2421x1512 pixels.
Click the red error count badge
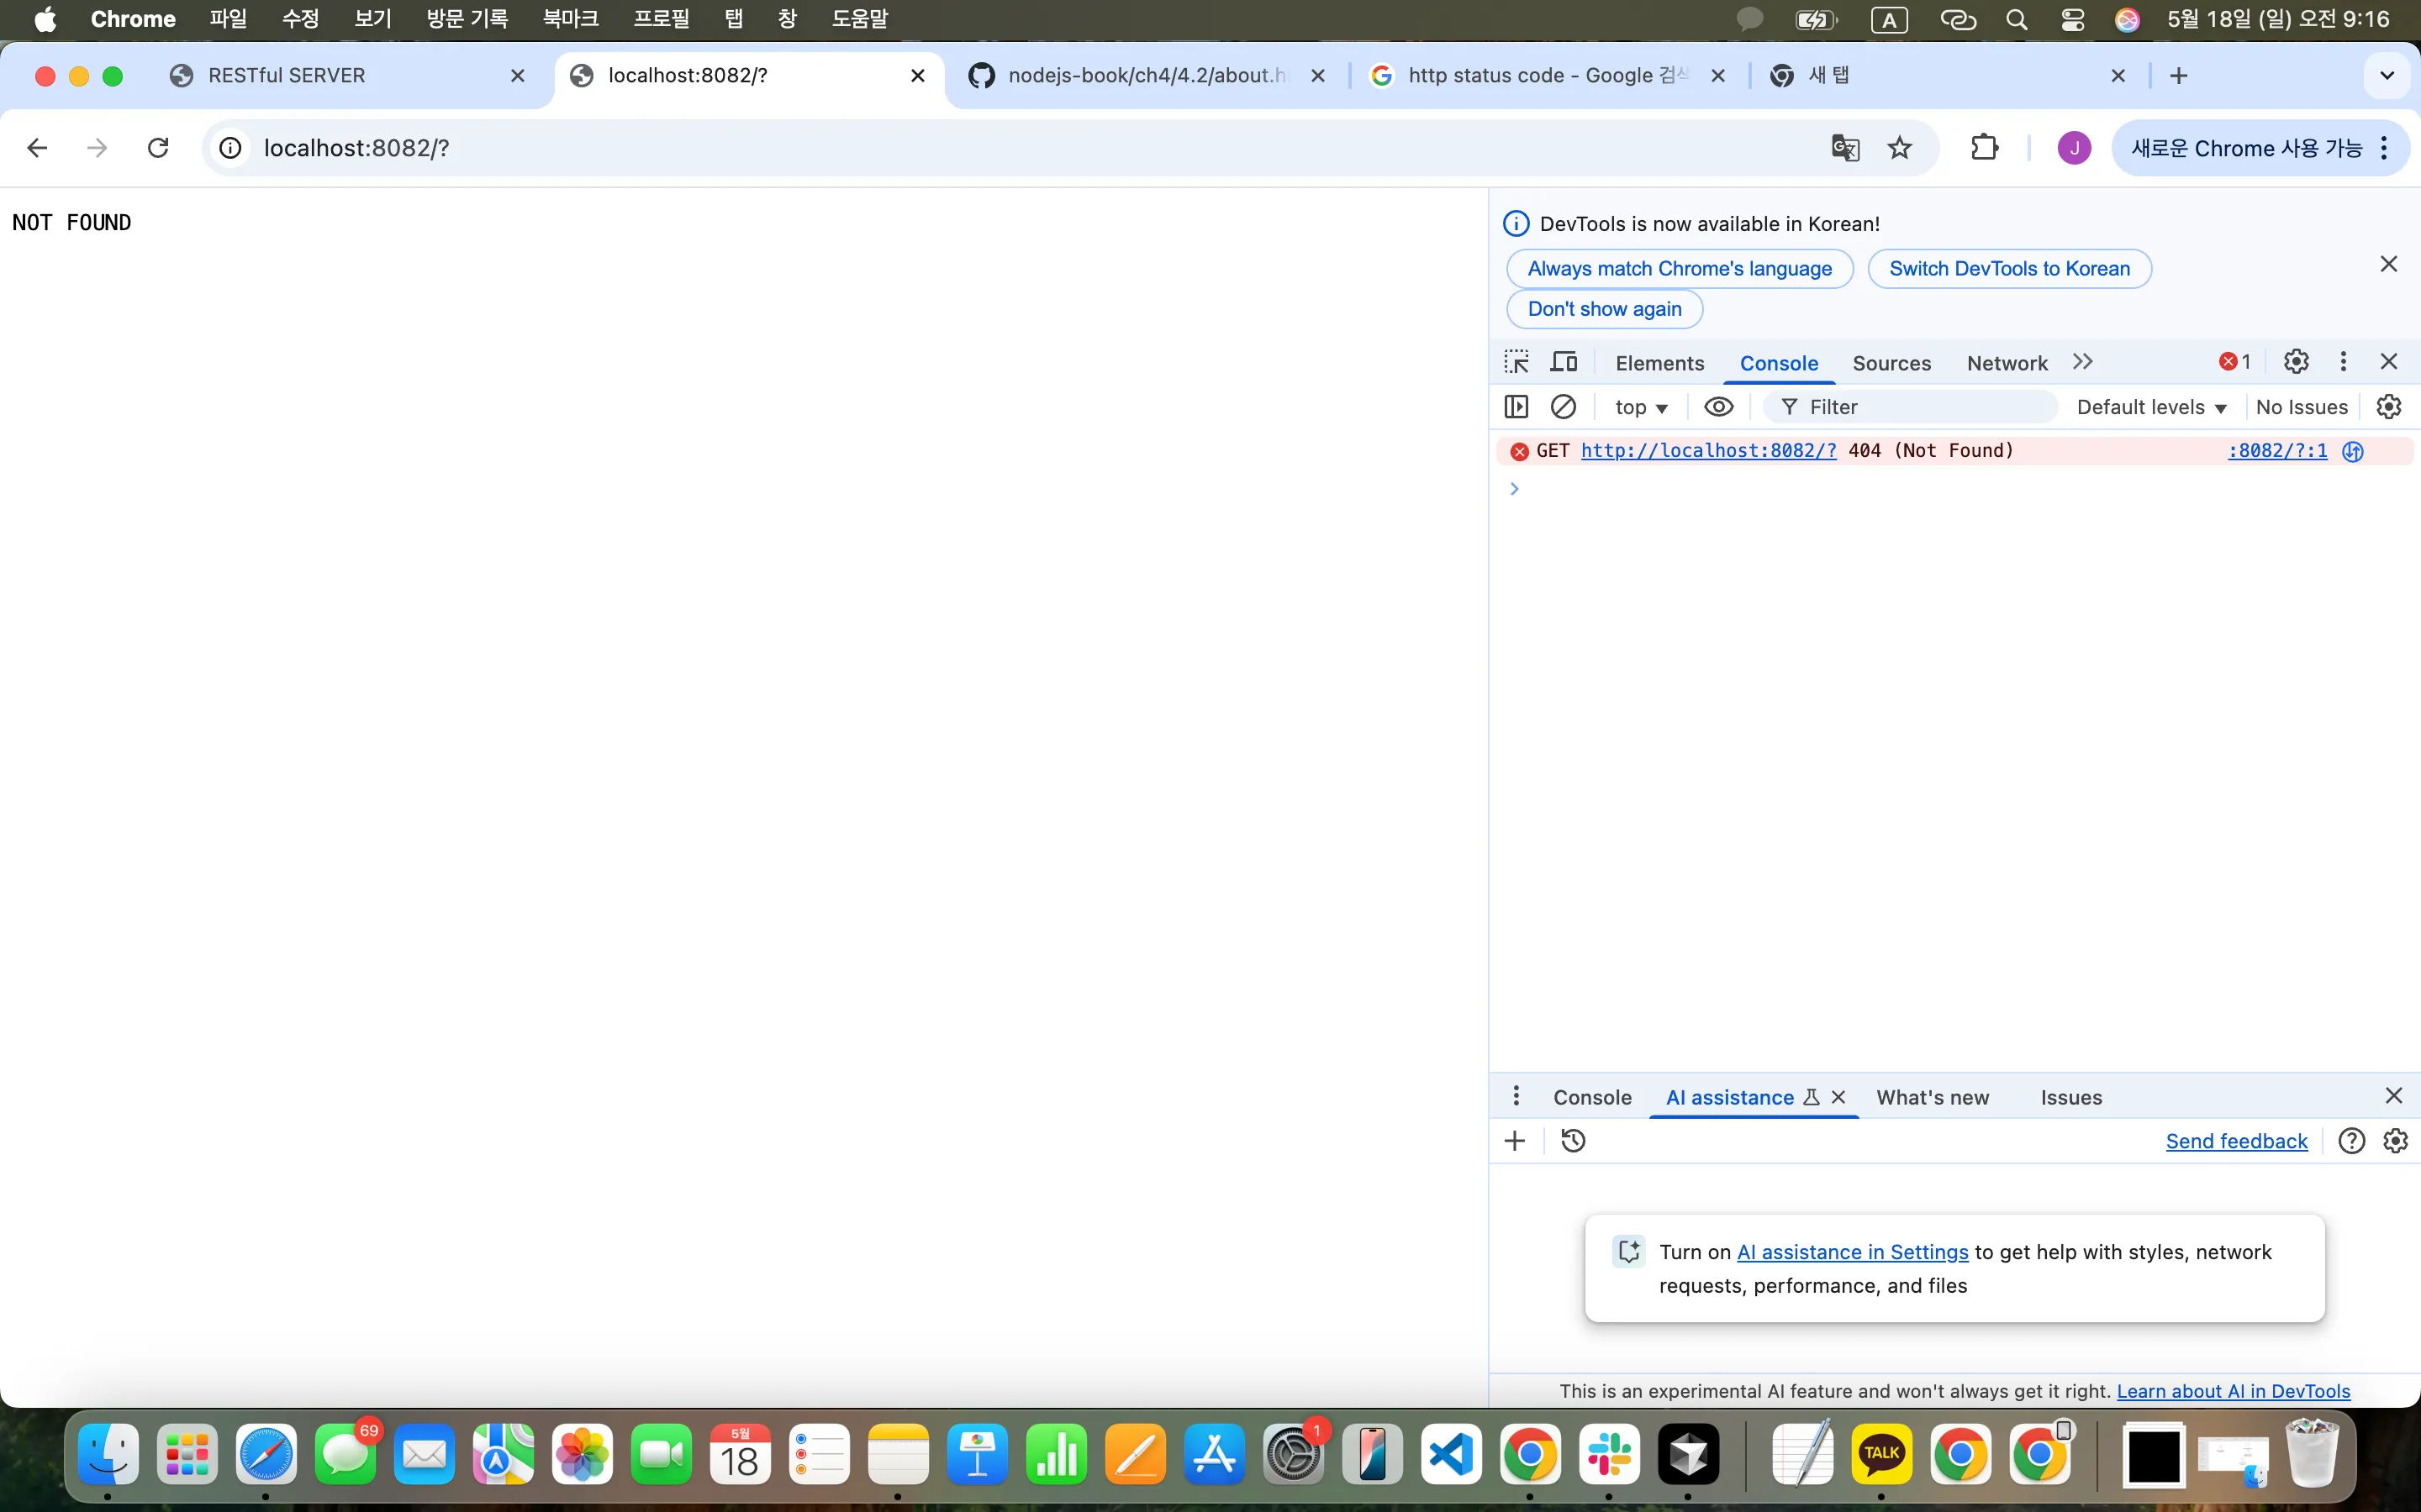point(2235,362)
